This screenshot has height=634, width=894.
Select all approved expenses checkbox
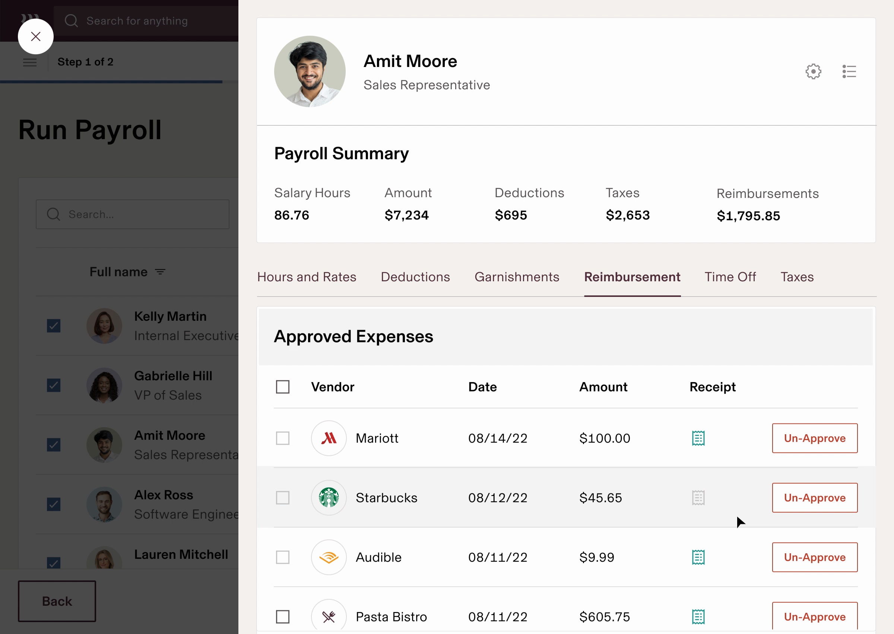[x=282, y=387]
